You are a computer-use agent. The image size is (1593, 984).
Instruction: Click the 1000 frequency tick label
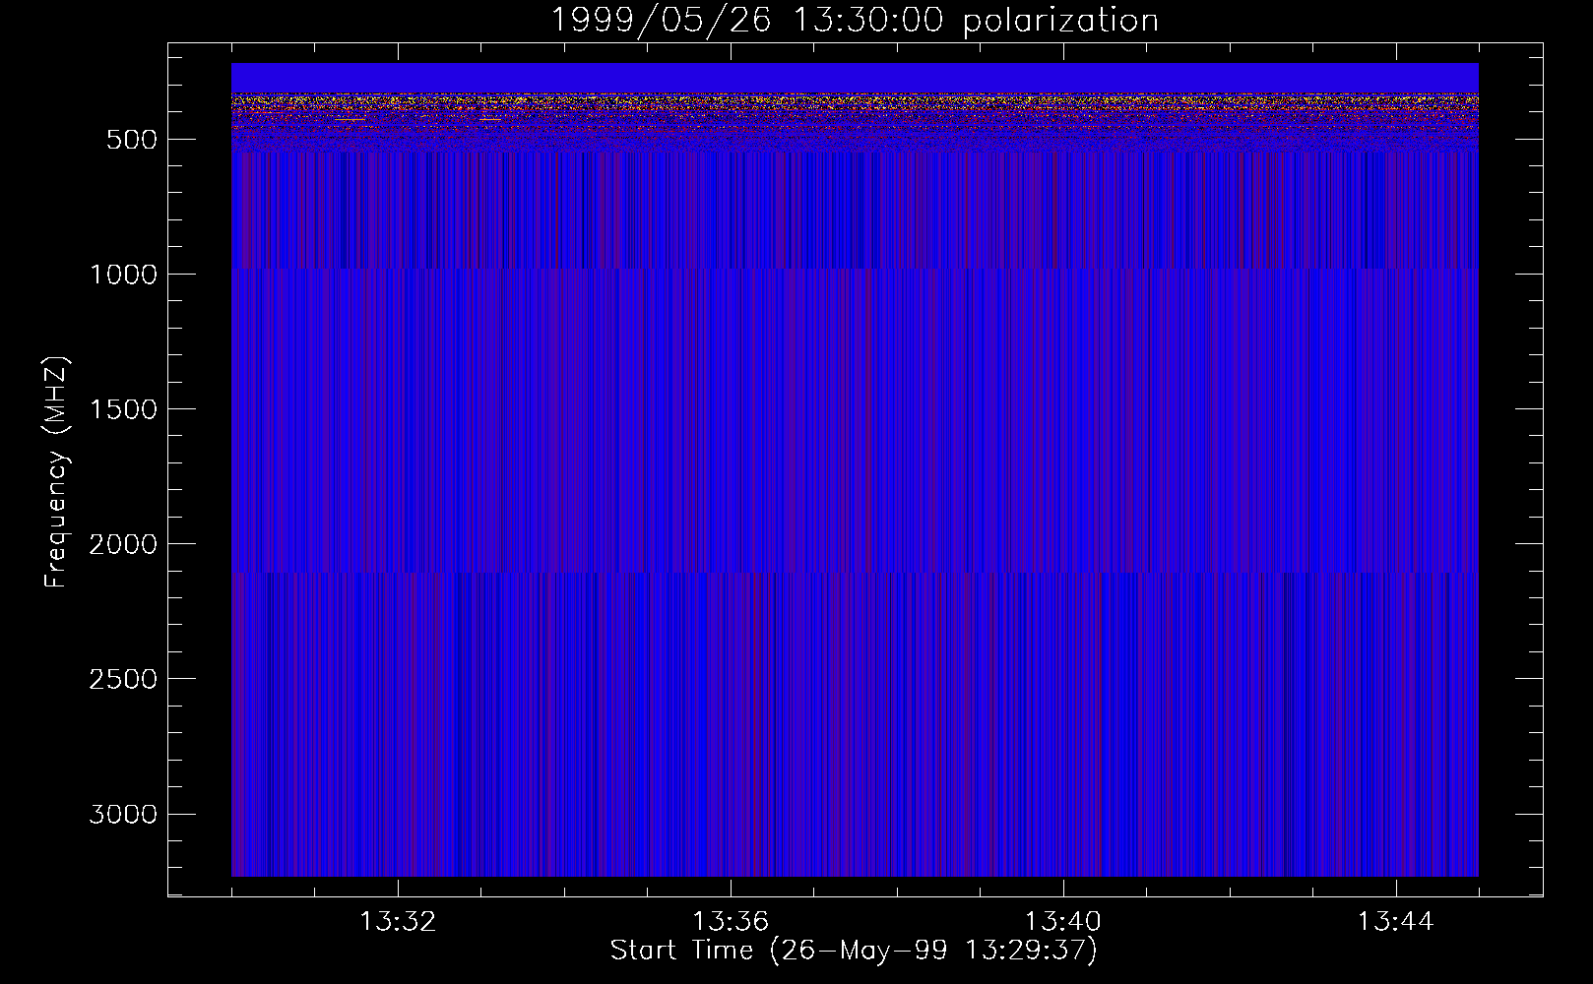tap(123, 275)
